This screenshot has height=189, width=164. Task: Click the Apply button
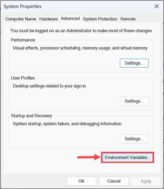[x=146, y=181]
